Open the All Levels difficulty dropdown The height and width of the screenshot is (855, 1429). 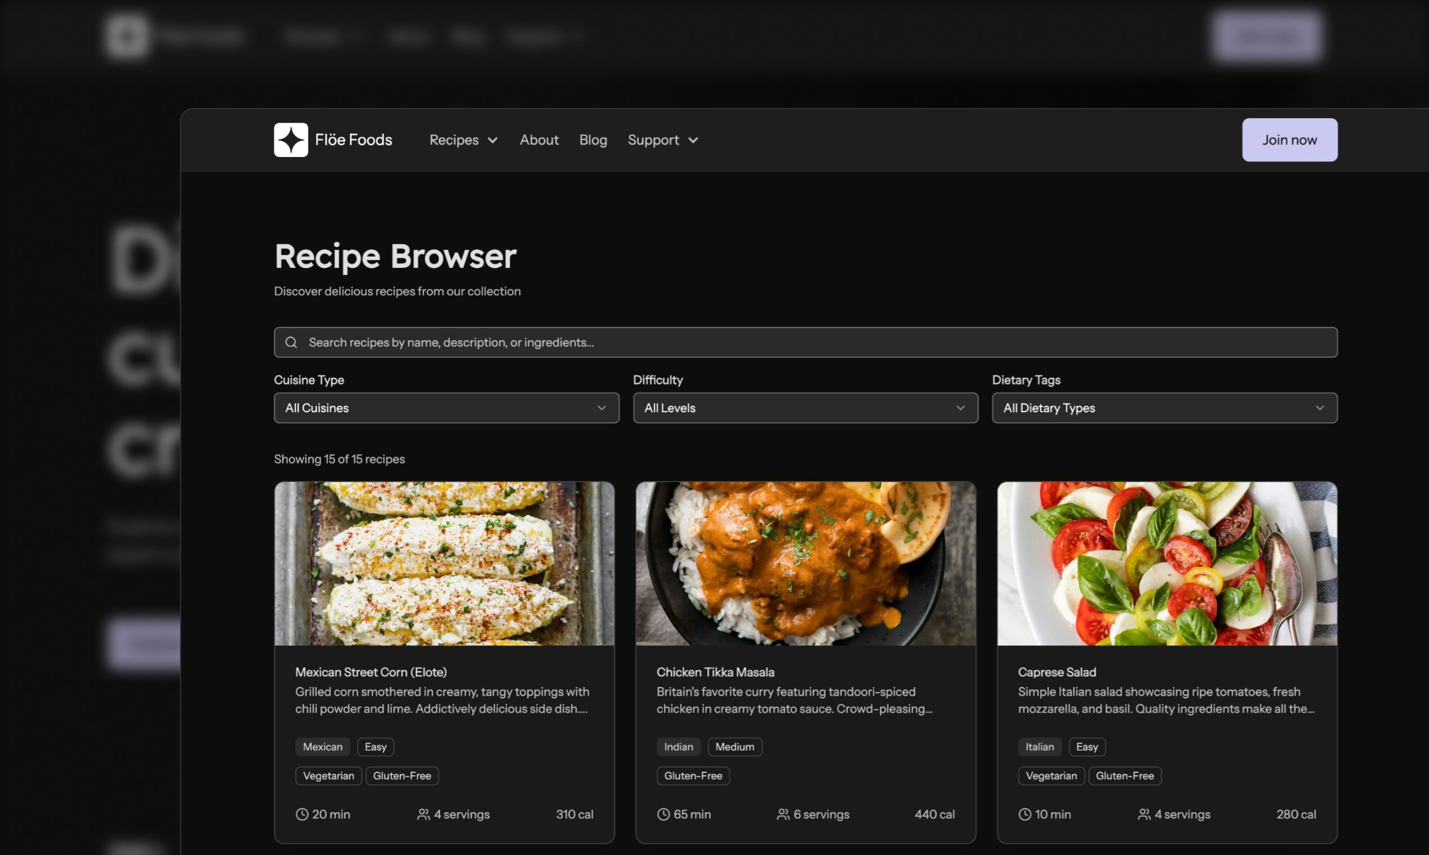805,408
